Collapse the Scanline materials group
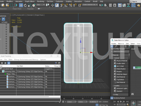 pyautogui.click(x=114, y=86)
